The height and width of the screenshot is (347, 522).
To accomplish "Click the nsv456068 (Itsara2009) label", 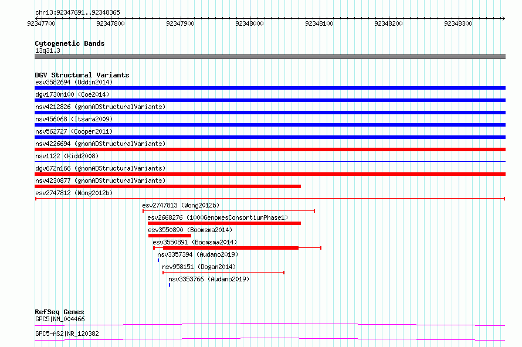I will 74,119.
